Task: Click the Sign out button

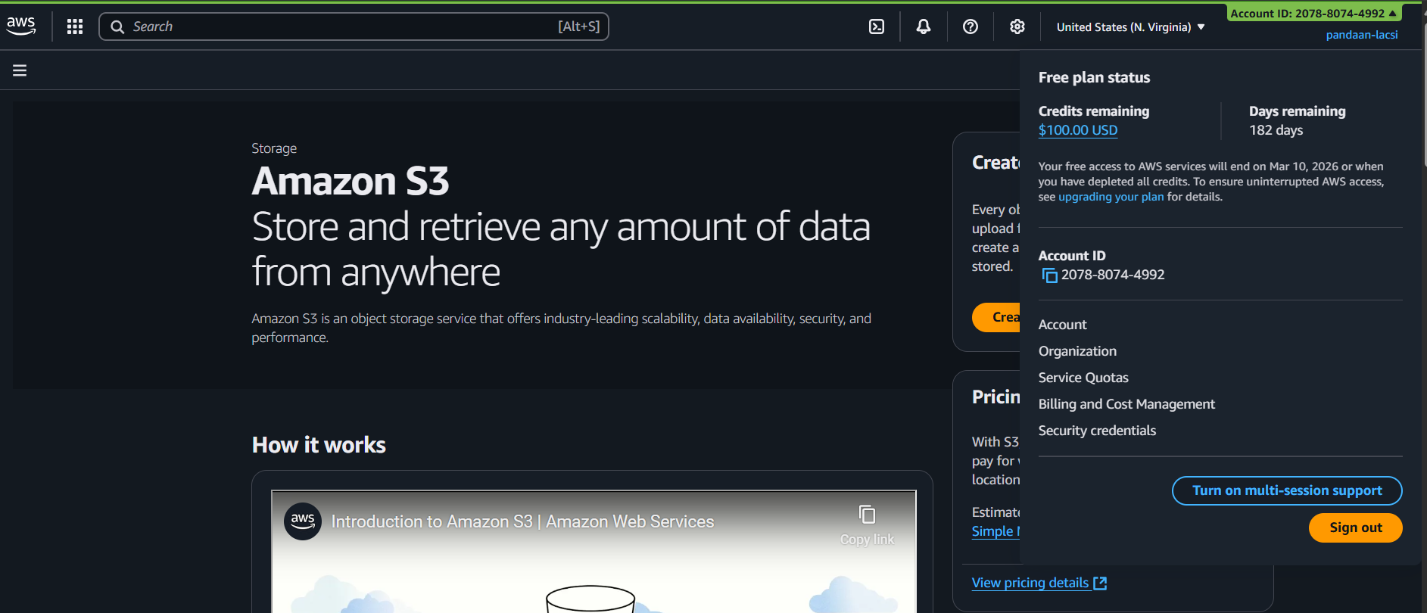Action: coord(1355,527)
